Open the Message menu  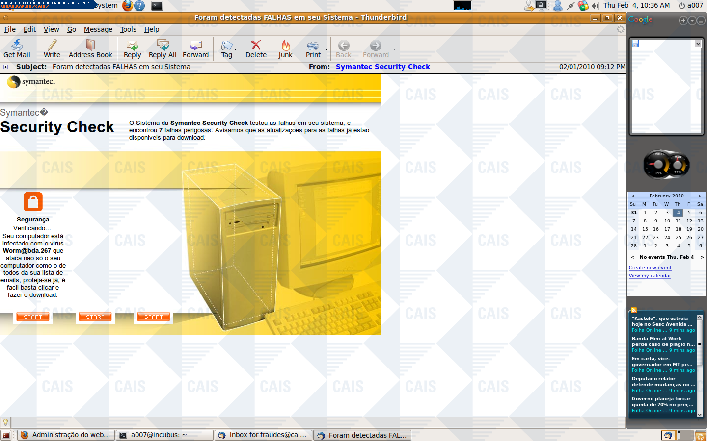point(98,29)
